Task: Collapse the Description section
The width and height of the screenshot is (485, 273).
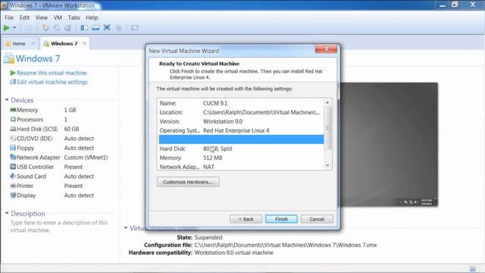Action: (x=7, y=213)
